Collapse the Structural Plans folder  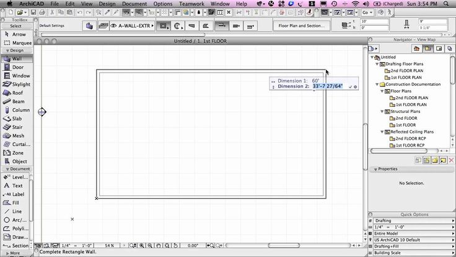pos(382,112)
